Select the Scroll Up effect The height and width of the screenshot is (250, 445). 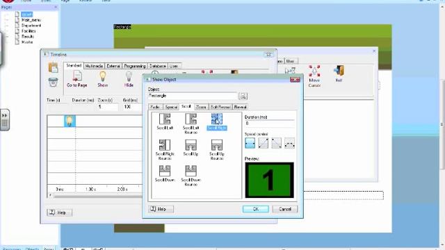click(x=191, y=148)
